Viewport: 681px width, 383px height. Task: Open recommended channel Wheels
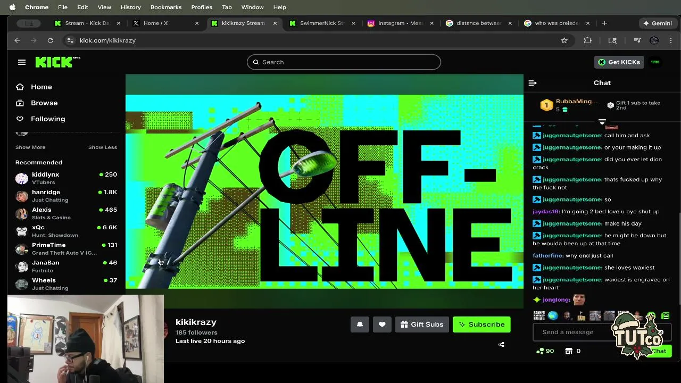tap(66, 284)
